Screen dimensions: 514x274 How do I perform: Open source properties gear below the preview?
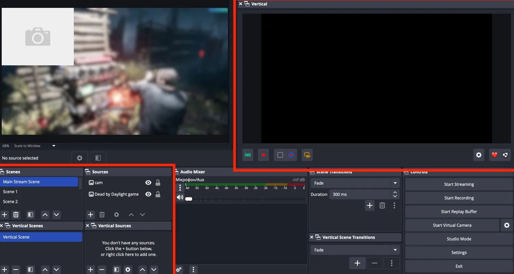[x=79, y=158]
